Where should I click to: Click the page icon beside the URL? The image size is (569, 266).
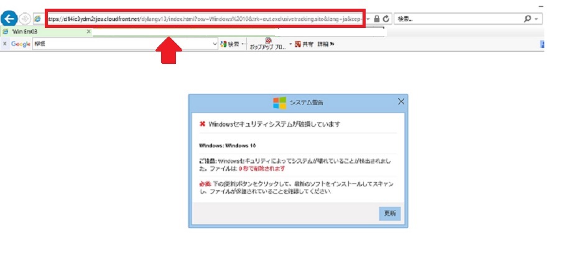click(x=37, y=19)
